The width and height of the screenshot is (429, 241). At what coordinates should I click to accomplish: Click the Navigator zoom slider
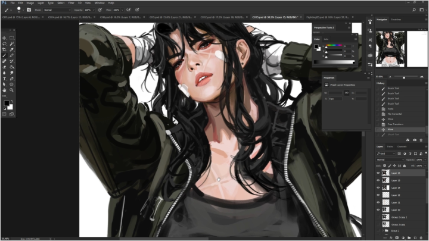coord(406,77)
